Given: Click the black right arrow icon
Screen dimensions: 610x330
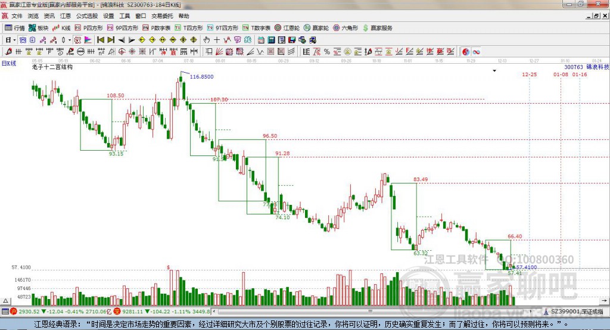Looking at the screenshot, I should 132,40.
